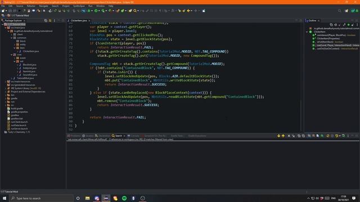Select build.gradle file in Package Explorer
Viewport: 360px width, 202px height.
point(17,108)
